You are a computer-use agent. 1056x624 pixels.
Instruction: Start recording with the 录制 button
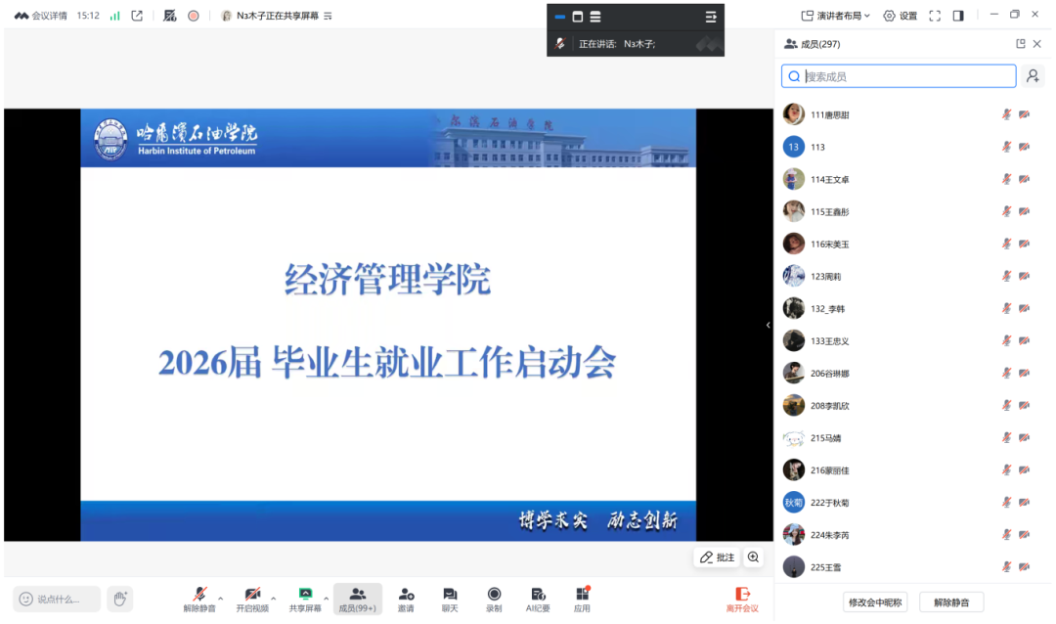coord(494,599)
